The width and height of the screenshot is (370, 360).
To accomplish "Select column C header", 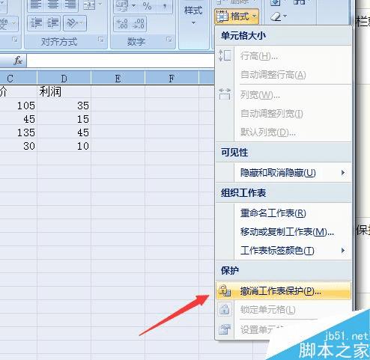I will (18, 79).
